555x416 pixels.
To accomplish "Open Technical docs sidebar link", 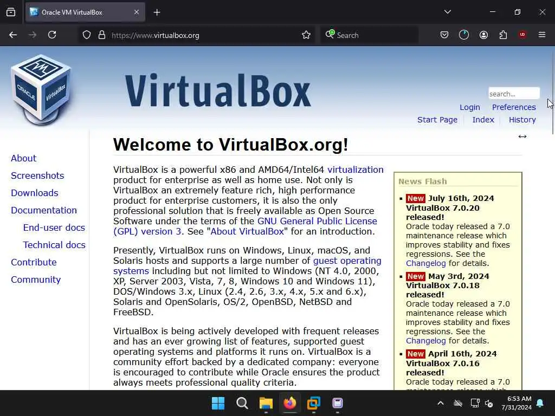I will (54, 245).
